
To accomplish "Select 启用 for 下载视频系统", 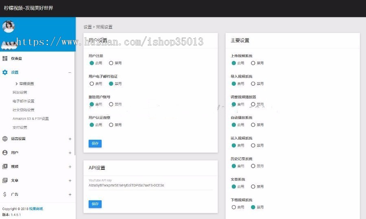I will [x=234, y=207].
